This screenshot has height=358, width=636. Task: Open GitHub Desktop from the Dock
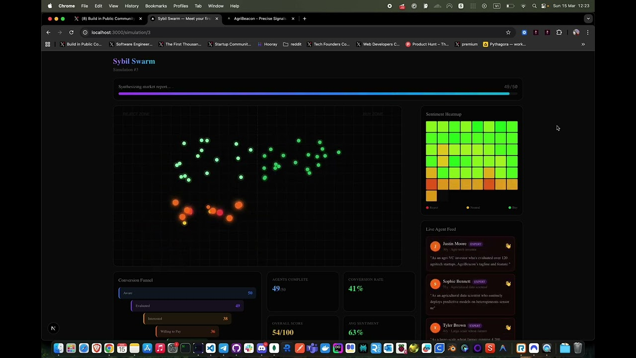236,348
